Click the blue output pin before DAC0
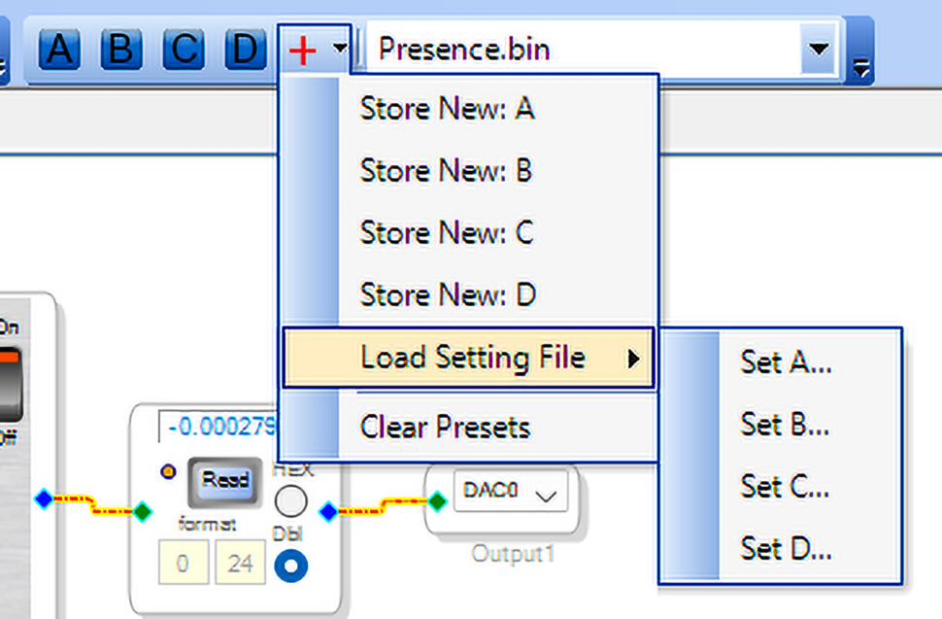 click(328, 510)
